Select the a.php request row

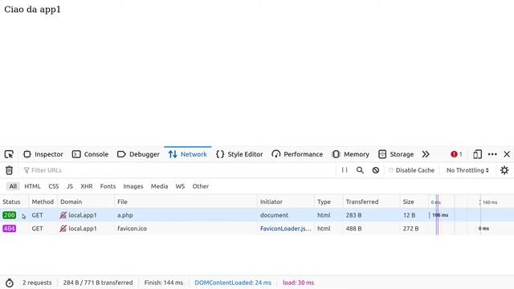257,215
